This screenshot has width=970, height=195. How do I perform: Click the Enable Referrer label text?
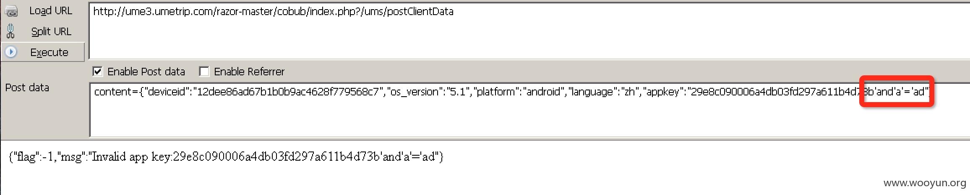(x=249, y=72)
